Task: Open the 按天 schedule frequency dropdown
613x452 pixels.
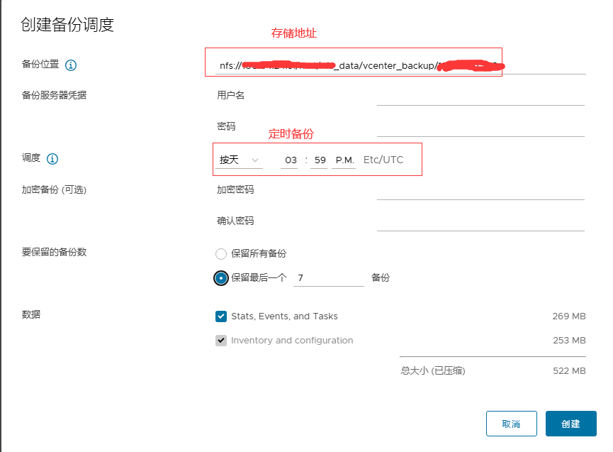Action: click(x=240, y=160)
